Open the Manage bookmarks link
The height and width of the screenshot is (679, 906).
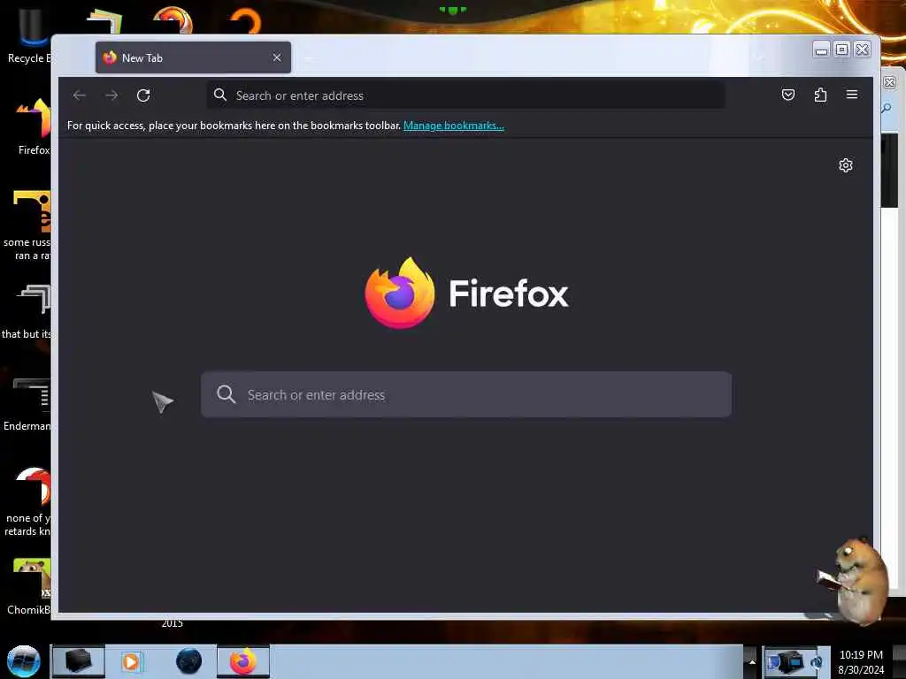pyautogui.click(x=454, y=126)
